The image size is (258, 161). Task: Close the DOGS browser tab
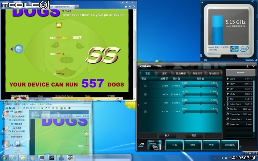tap(73, 6)
